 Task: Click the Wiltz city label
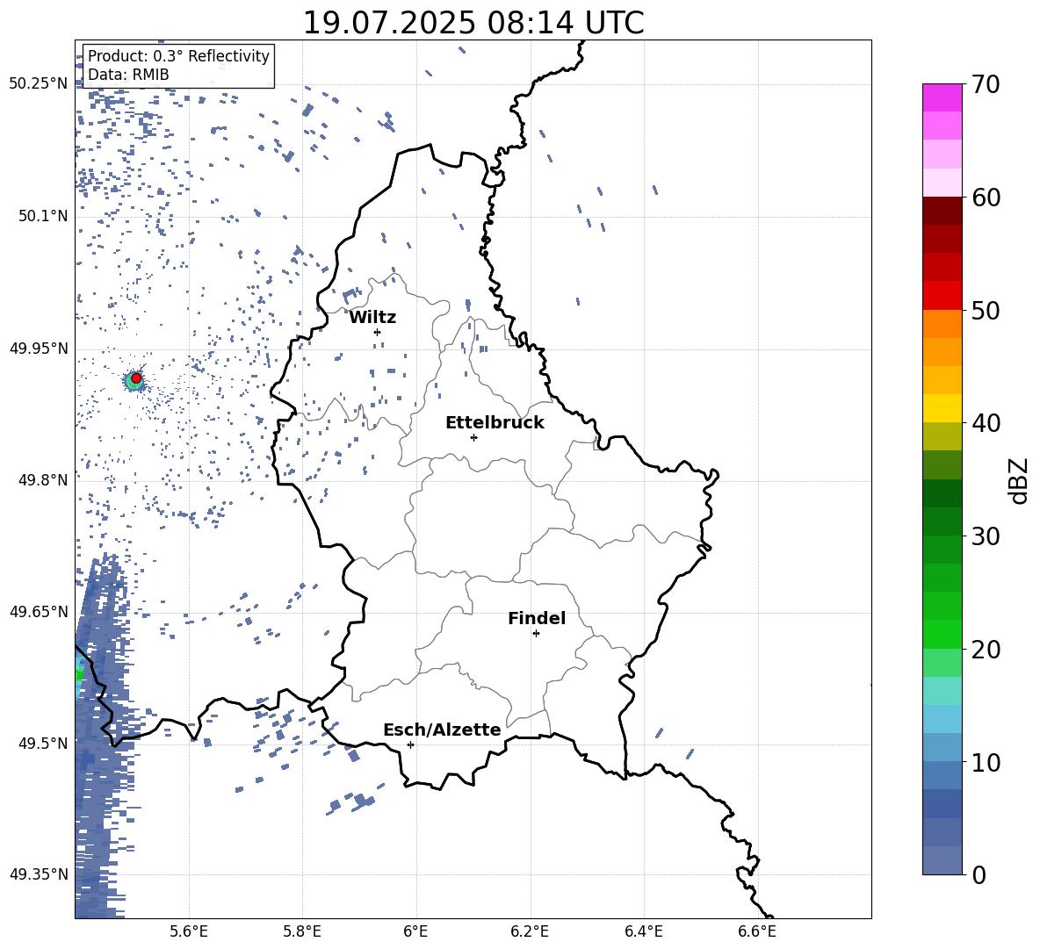click(x=372, y=318)
